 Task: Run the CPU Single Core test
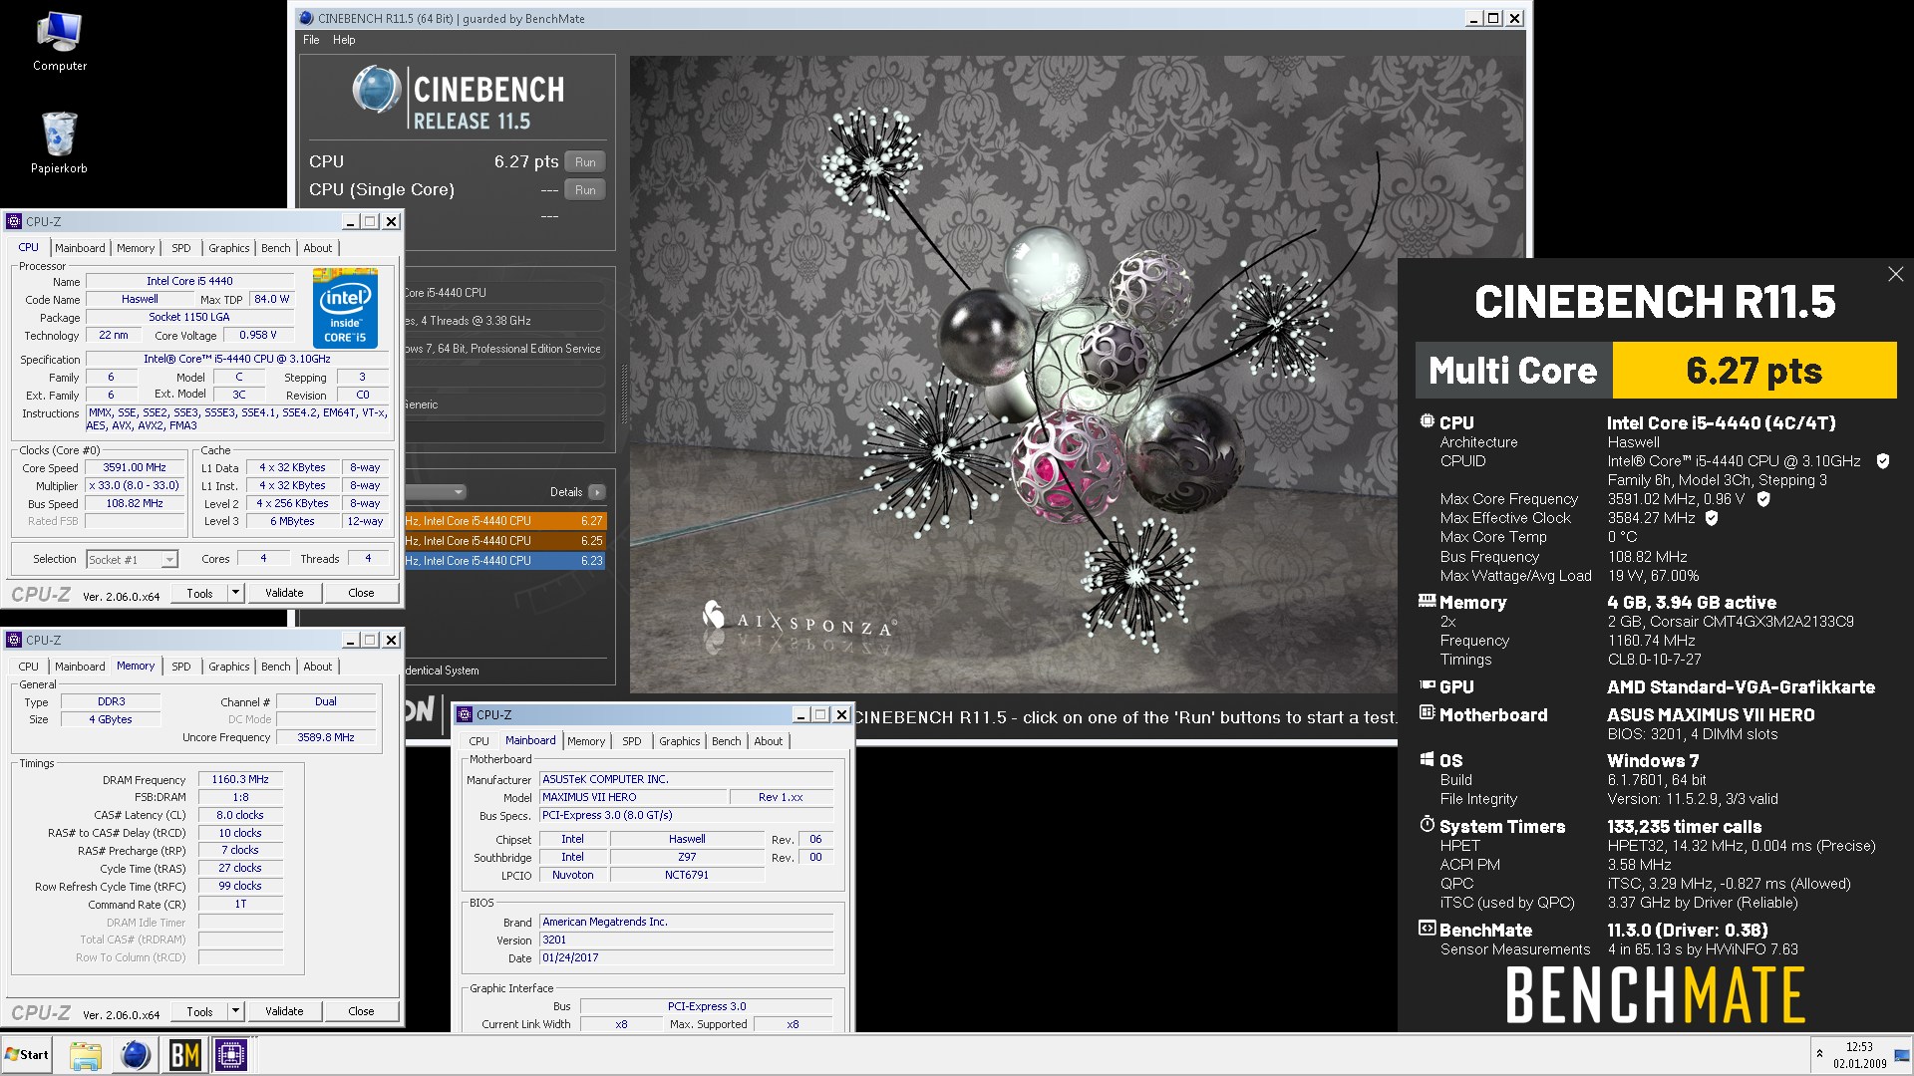pos(585,190)
